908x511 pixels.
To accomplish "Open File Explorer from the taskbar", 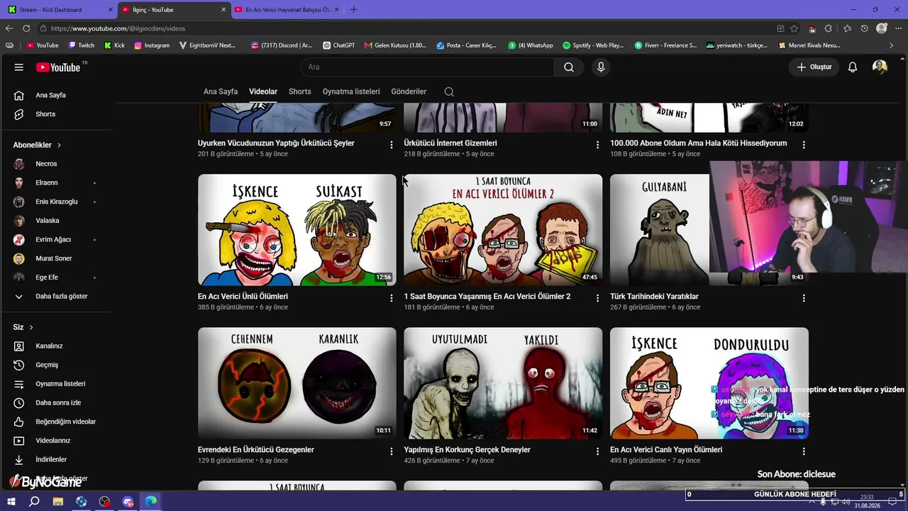I will coord(58,502).
